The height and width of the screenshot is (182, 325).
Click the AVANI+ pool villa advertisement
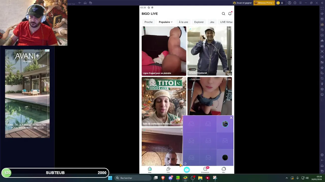(27, 94)
